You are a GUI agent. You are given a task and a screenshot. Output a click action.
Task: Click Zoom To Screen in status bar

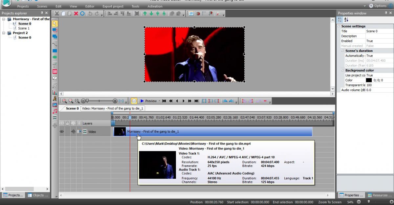pyautogui.click(x=330, y=202)
